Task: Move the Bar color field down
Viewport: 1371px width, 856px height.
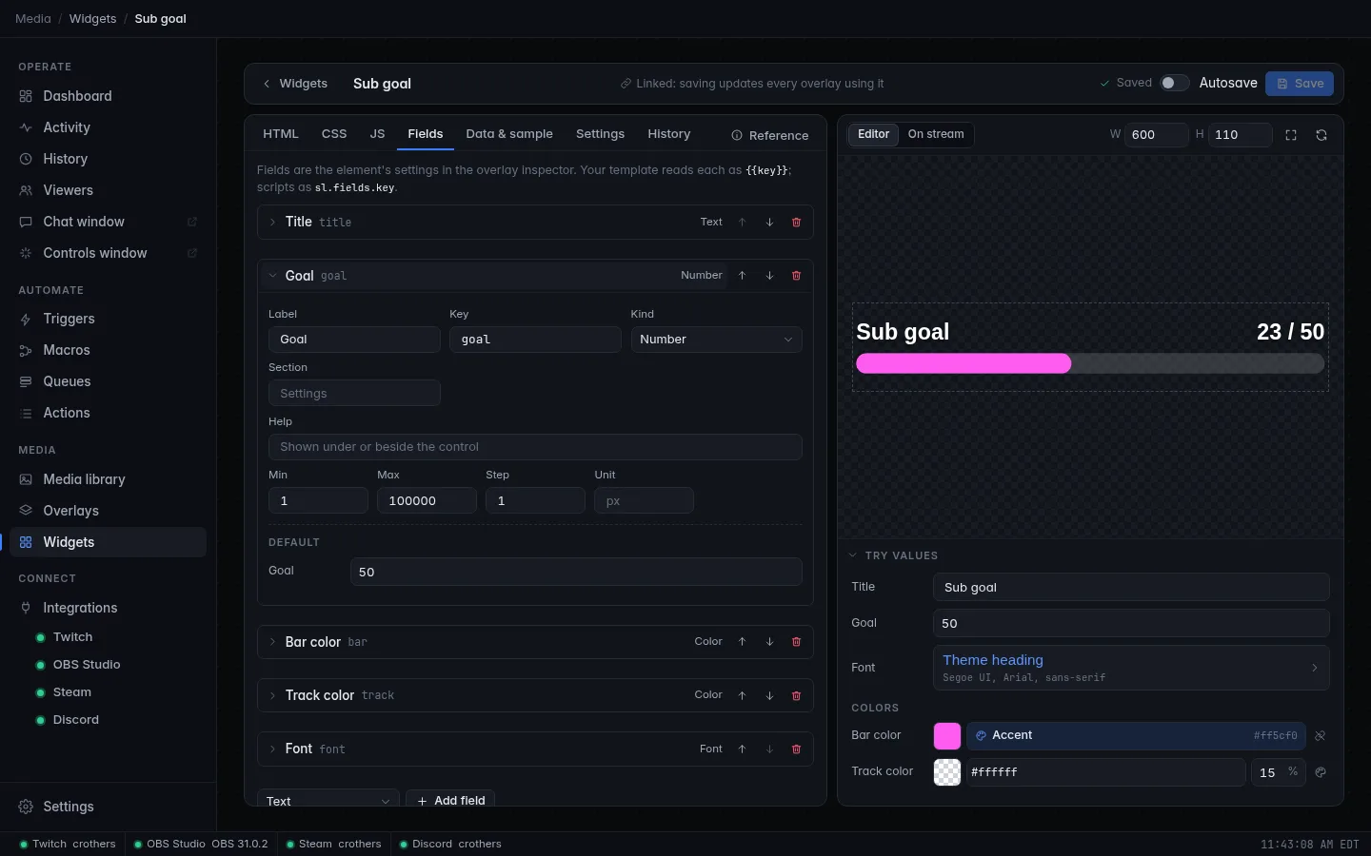Action: point(769,642)
